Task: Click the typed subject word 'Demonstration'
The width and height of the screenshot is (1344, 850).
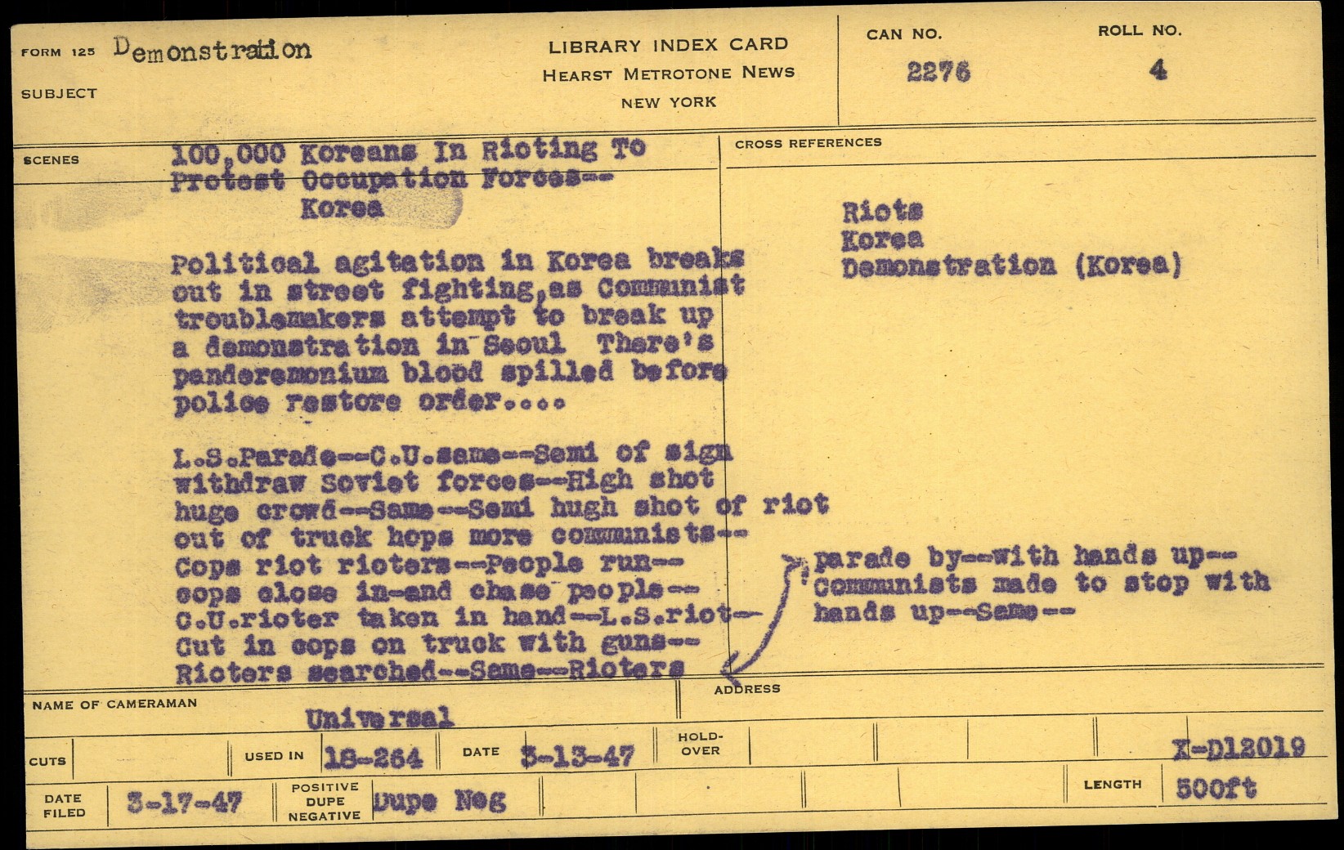Action: [213, 50]
